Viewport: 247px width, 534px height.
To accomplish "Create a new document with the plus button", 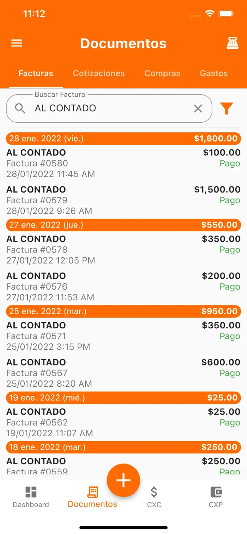I will tap(123, 480).
